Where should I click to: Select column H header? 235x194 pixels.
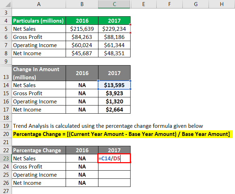pos(222,4)
